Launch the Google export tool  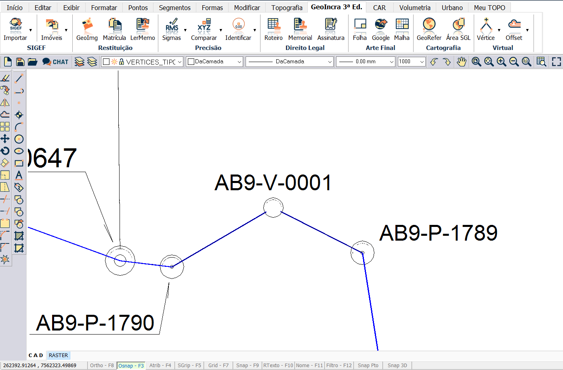pyautogui.click(x=380, y=30)
